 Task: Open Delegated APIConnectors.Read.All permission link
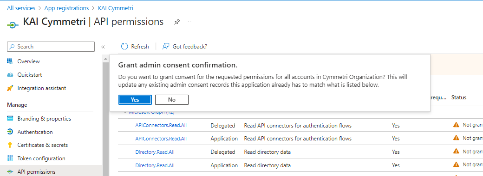click(161, 125)
